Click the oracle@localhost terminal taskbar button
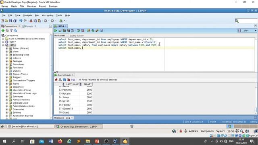Viewport: 258px width, 145px height. 31,126
